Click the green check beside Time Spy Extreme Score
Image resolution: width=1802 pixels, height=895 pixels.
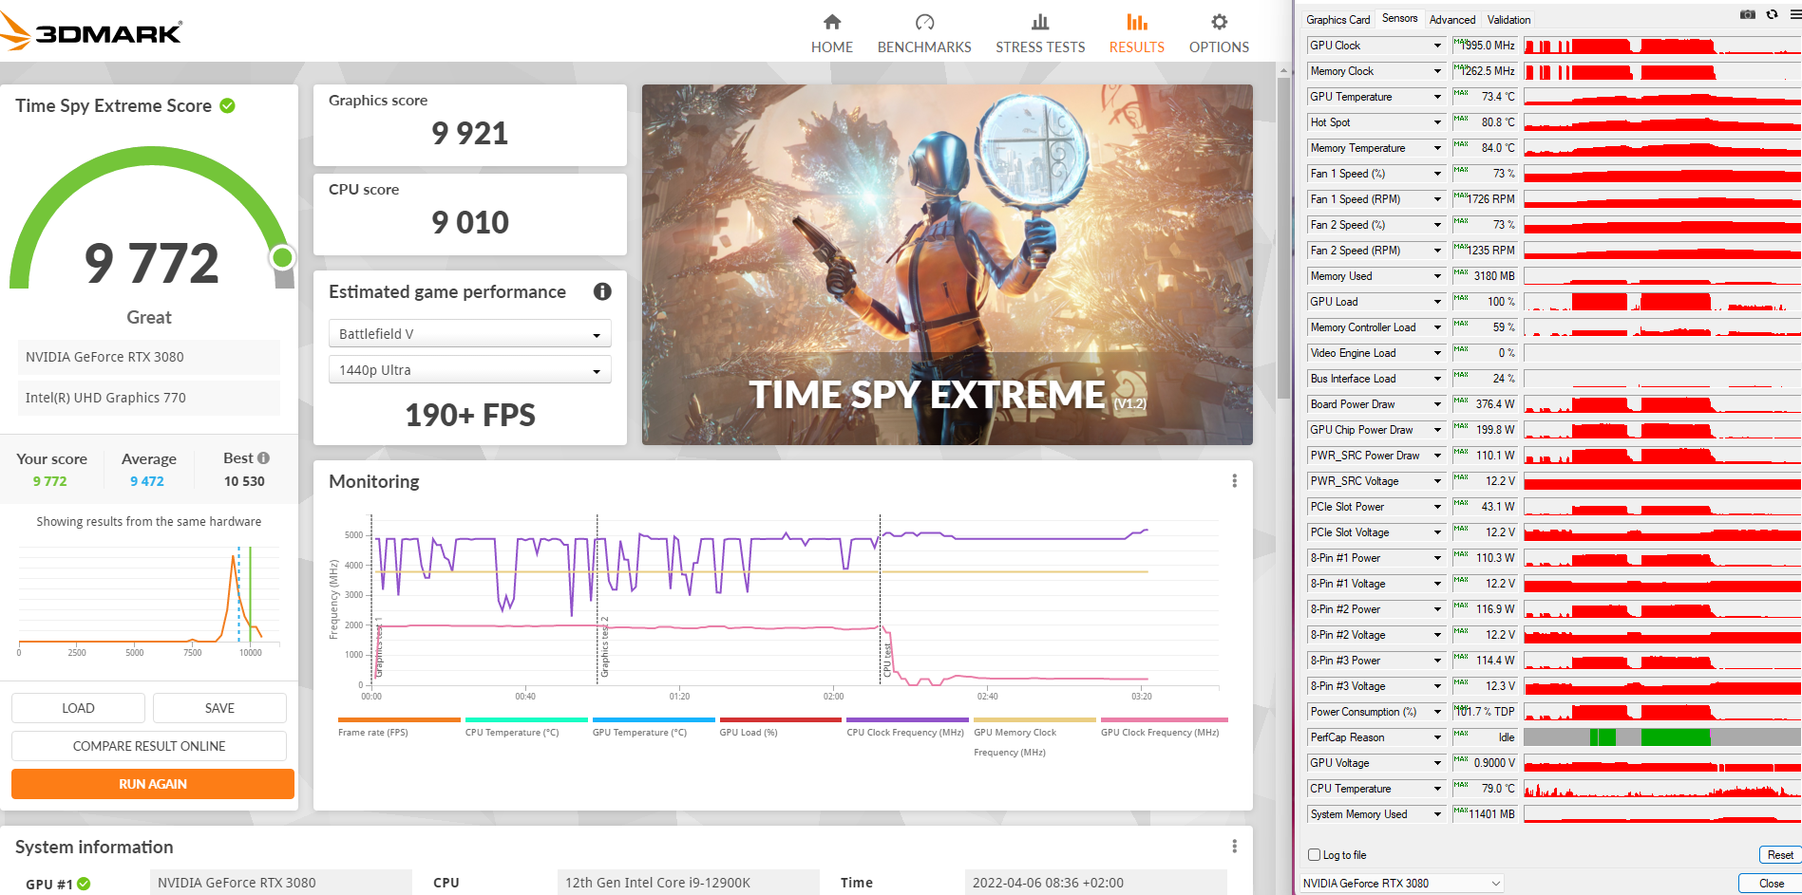click(228, 105)
